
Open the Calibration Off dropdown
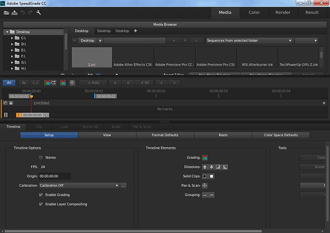click(79, 185)
